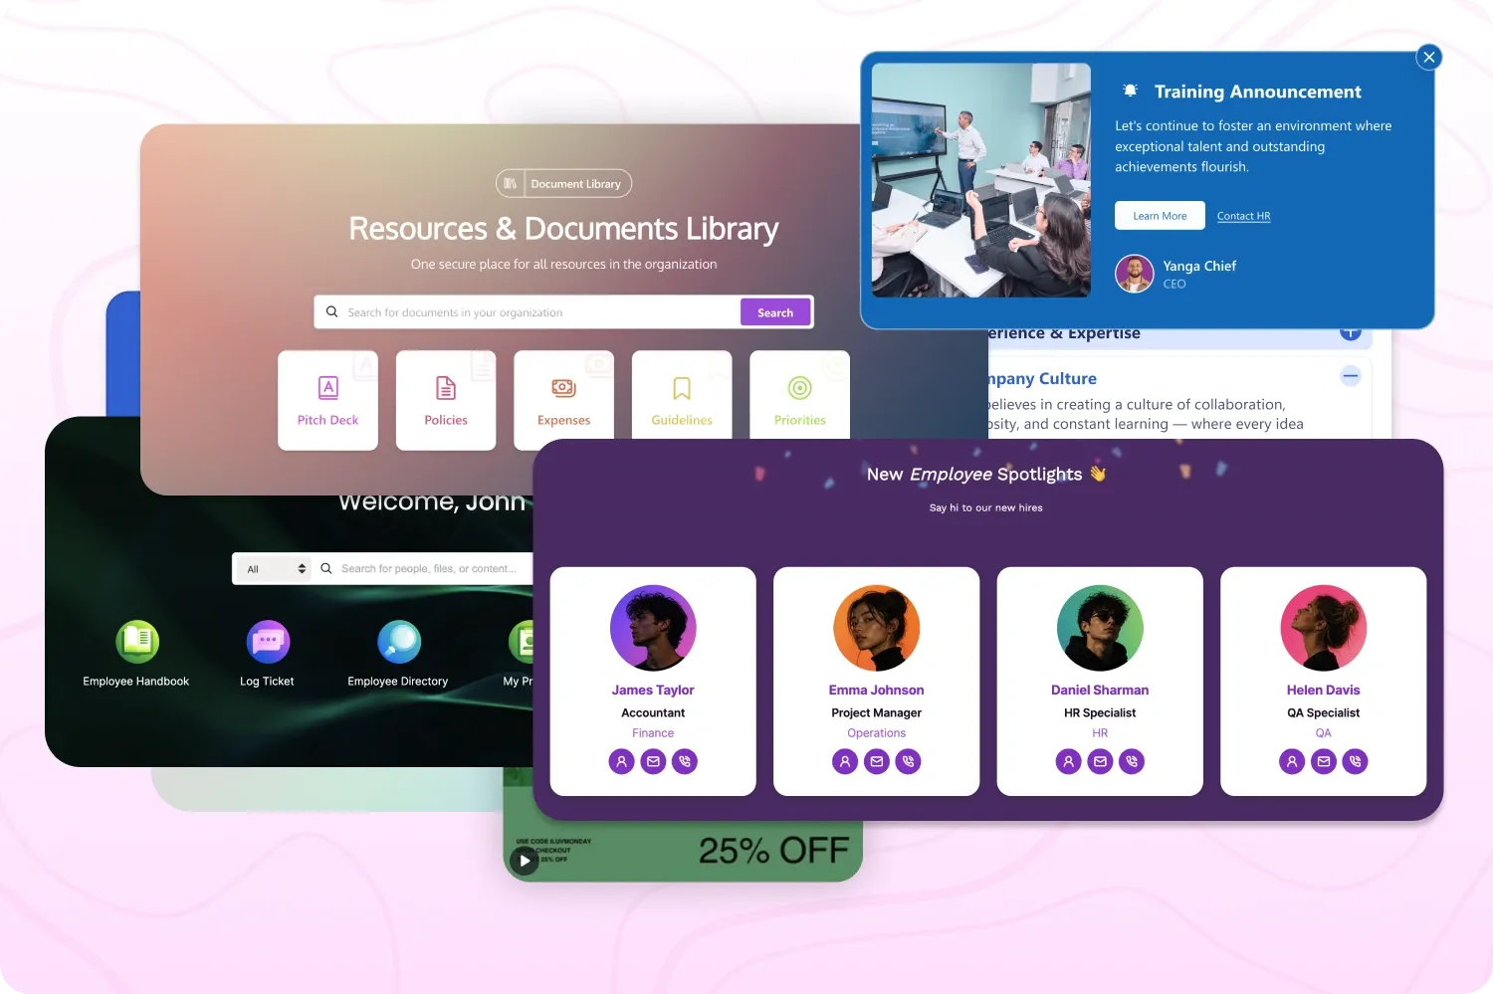Click the Finance department label
The width and height of the screenshot is (1493, 994).
coord(653,733)
